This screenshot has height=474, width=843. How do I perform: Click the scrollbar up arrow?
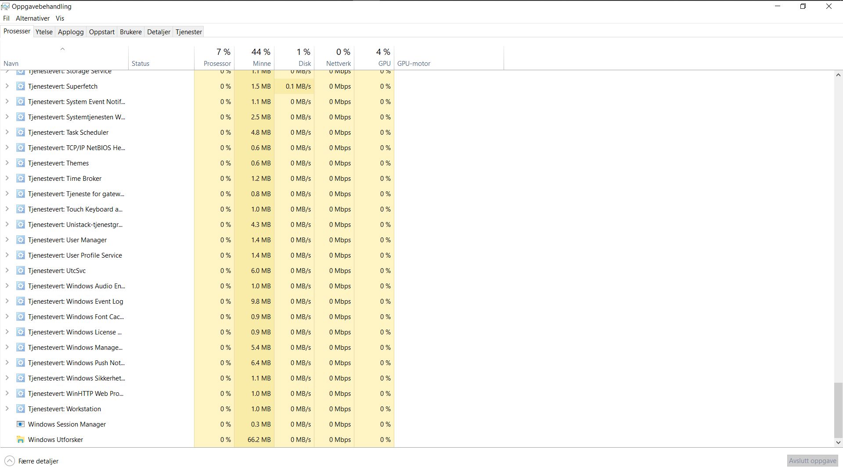coord(838,75)
